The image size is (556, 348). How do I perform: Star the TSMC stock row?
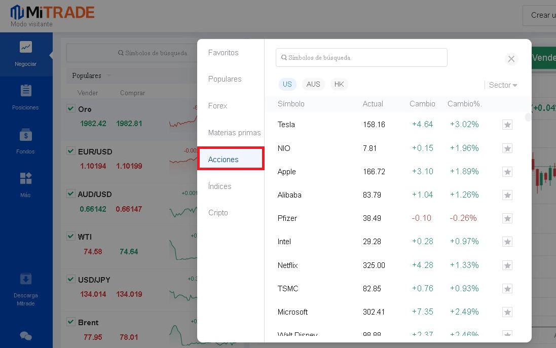(x=507, y=289)
